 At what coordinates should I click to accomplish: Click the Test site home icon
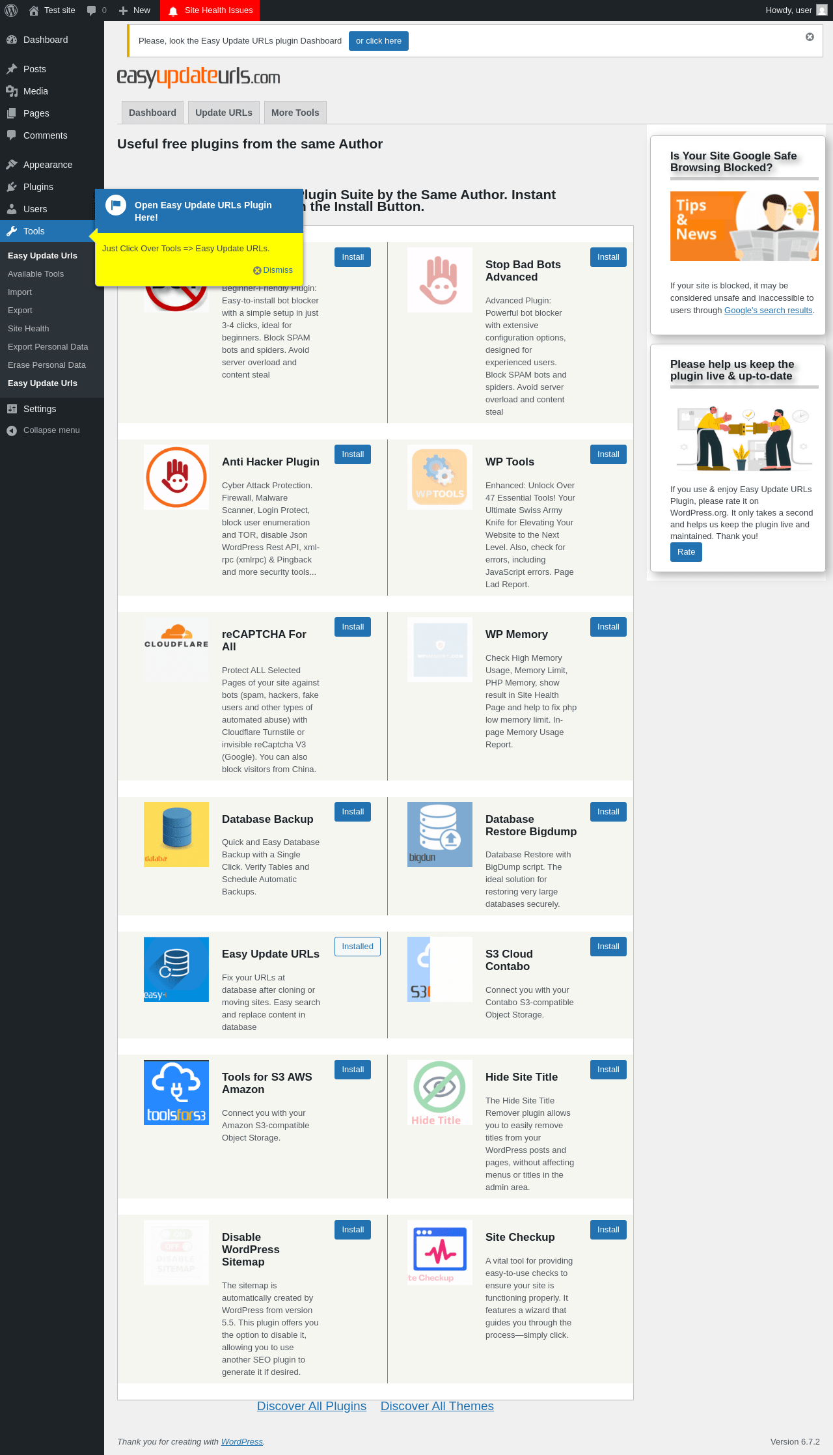tap(34, 10)
